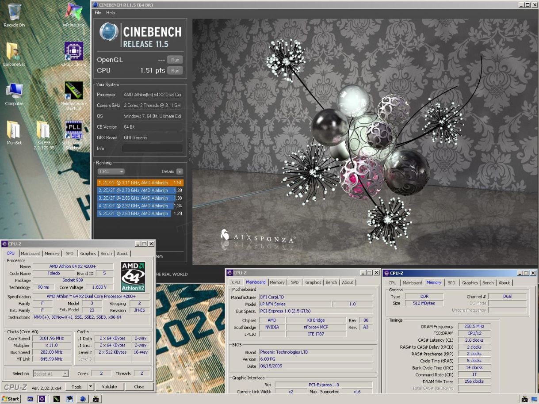Open CPU tab in Motherboard-details CPU-Z window

point(236,282)
